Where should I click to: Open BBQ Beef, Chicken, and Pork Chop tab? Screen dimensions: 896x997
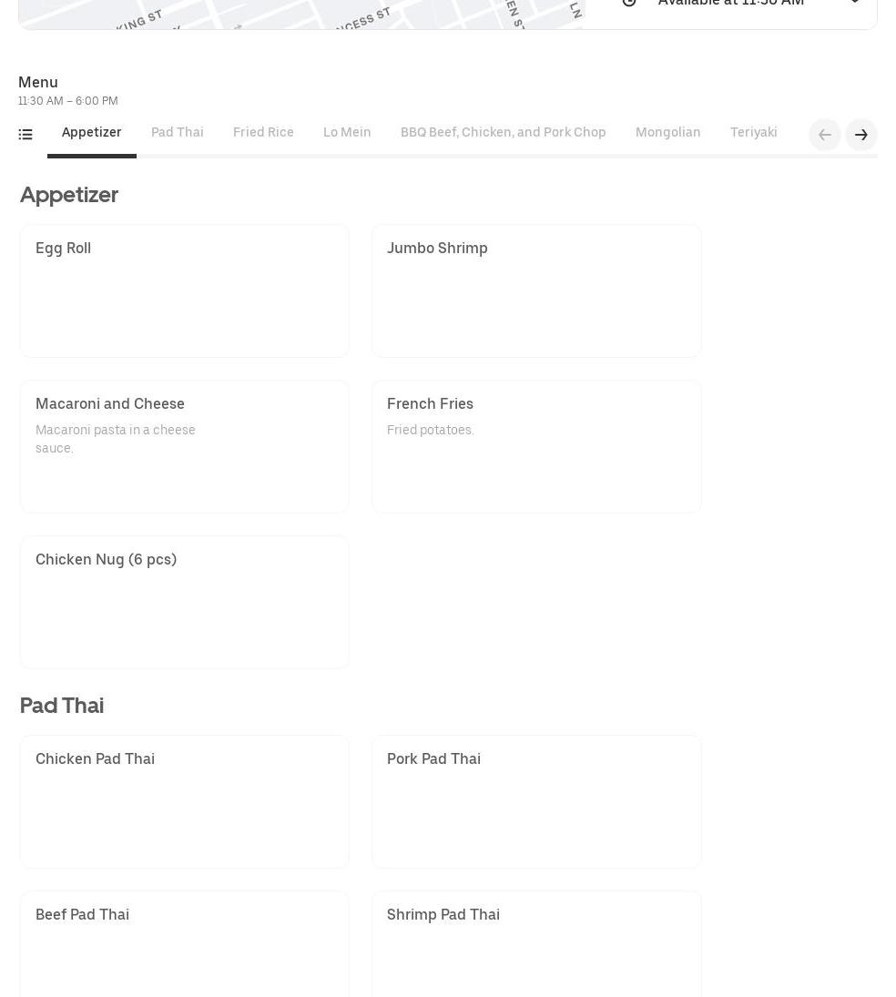(503, 132)
